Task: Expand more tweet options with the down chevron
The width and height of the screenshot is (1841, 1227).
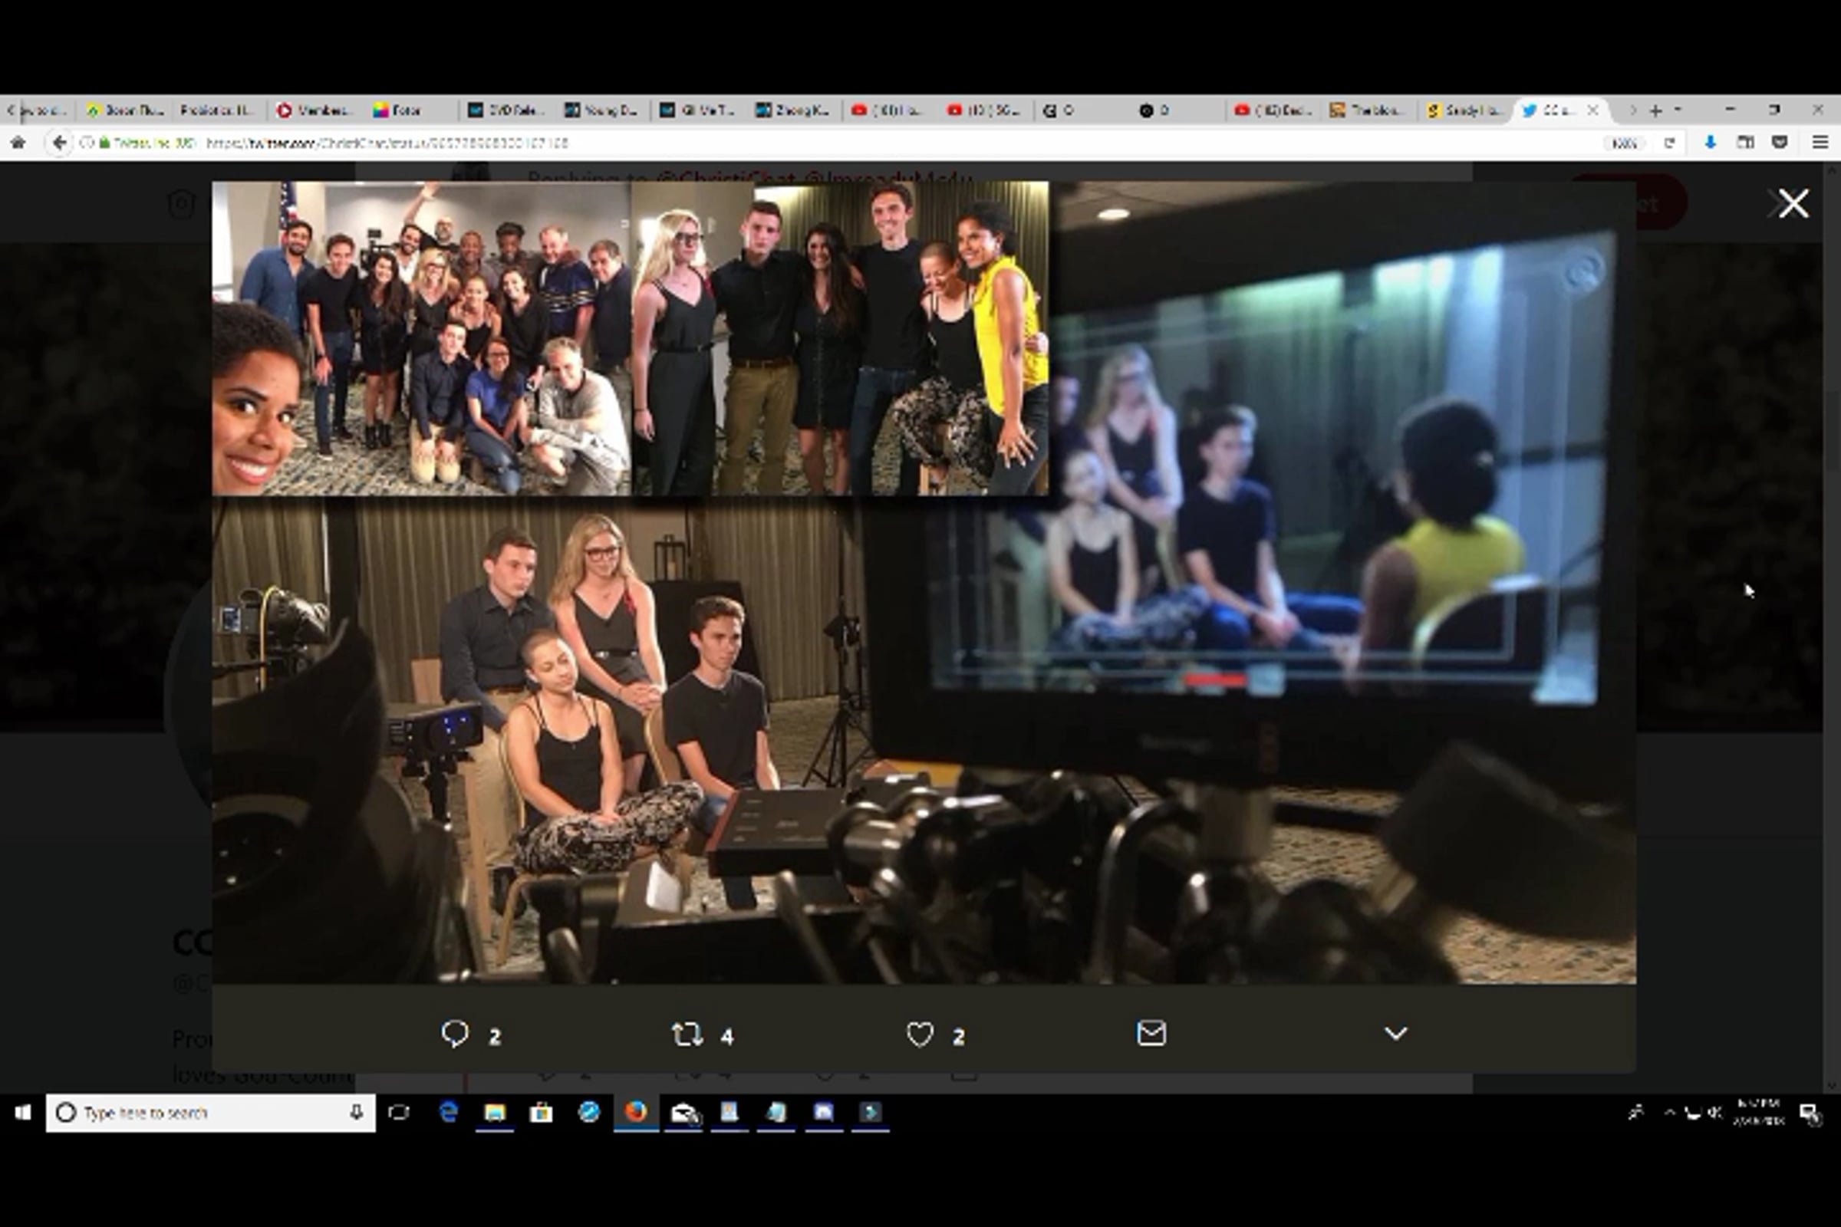Action: 1395,1034
